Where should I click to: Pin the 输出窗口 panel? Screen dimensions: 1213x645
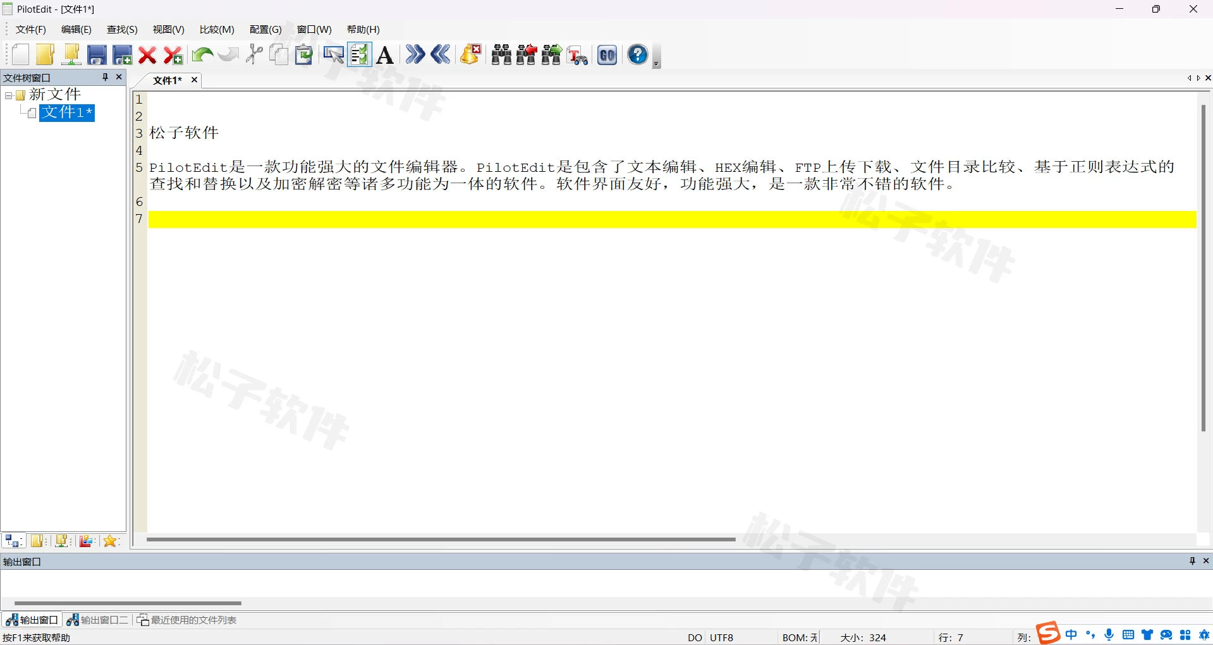point(1192,561)
